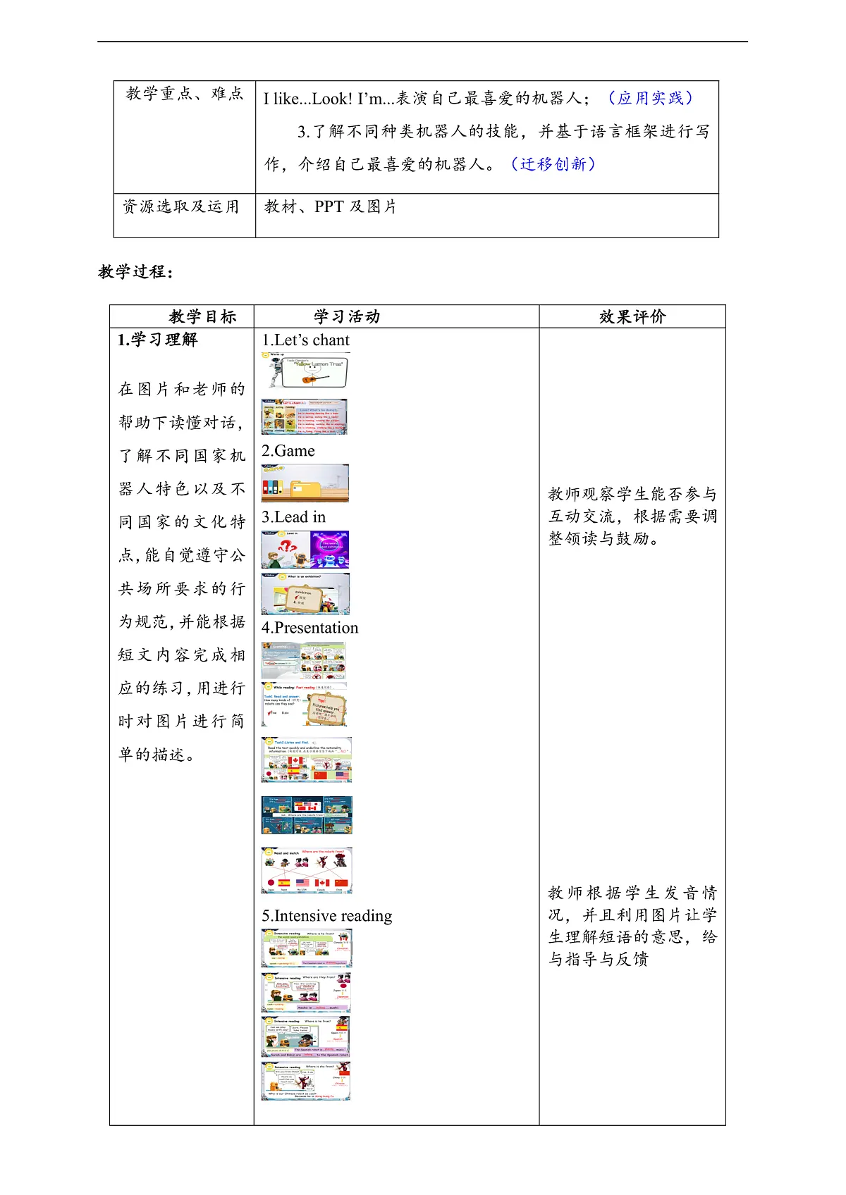Click the '效果评价' column header
Image resolution: width=846 pixels, height=1195 pixels.
tap(632, 317)
